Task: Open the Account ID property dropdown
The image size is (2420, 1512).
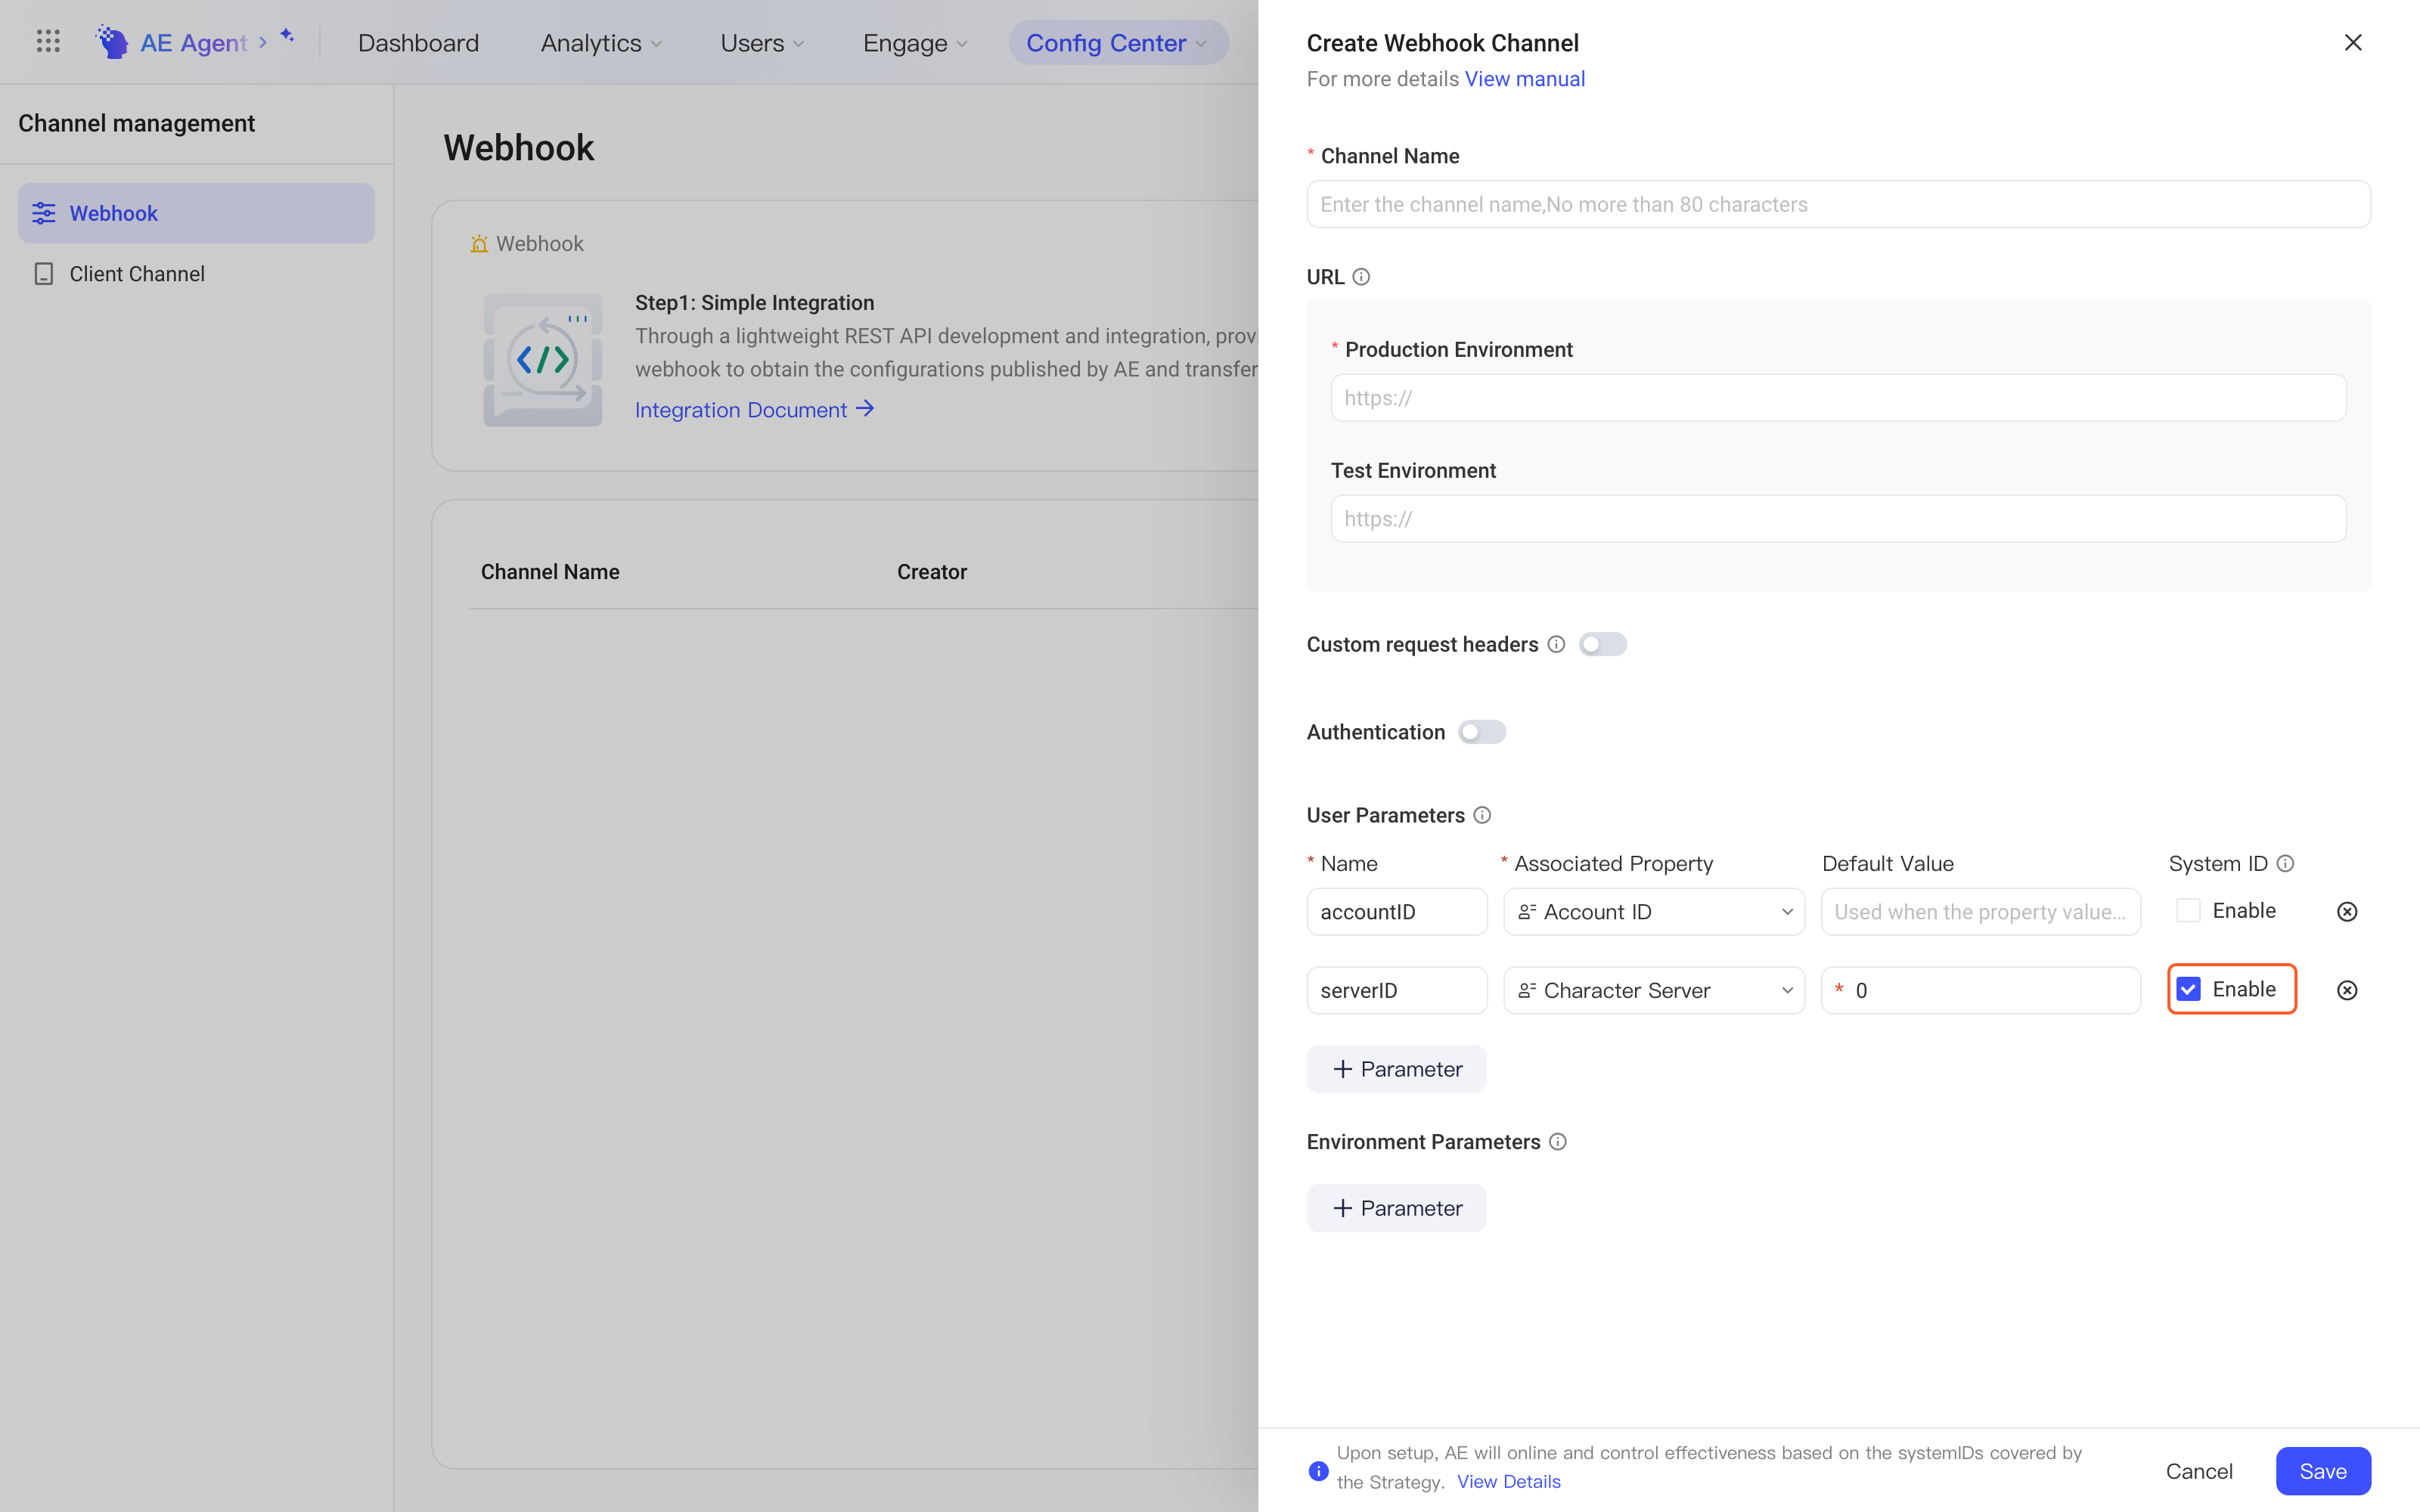Action: tap(1654, 911)
